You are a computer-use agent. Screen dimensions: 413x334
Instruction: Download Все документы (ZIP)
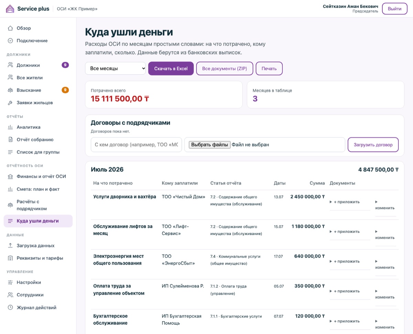click(x=225, y=69)
